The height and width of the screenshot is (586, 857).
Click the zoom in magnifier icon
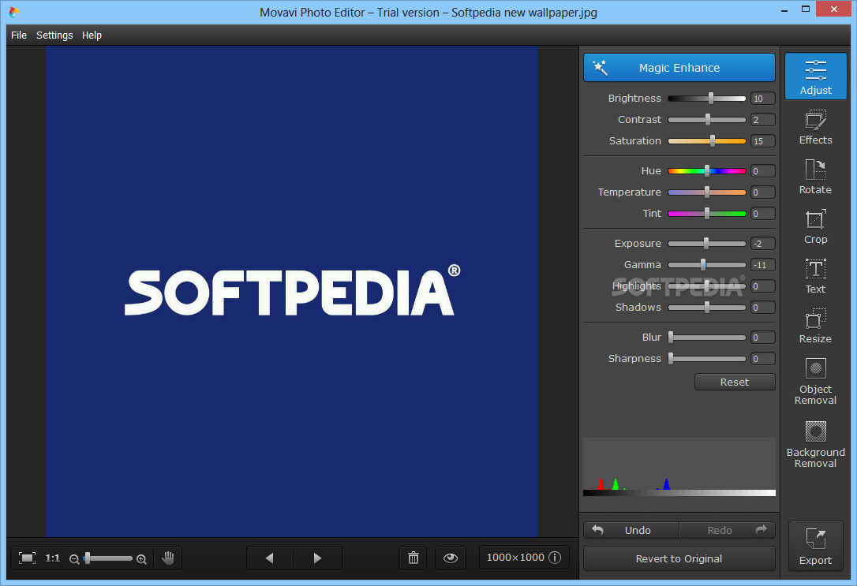point(141,558)
